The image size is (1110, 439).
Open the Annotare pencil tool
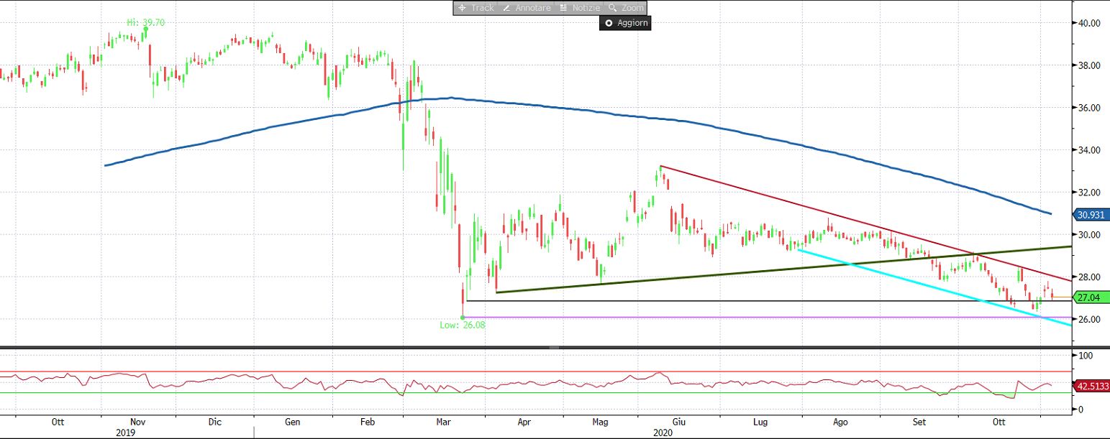526,8
